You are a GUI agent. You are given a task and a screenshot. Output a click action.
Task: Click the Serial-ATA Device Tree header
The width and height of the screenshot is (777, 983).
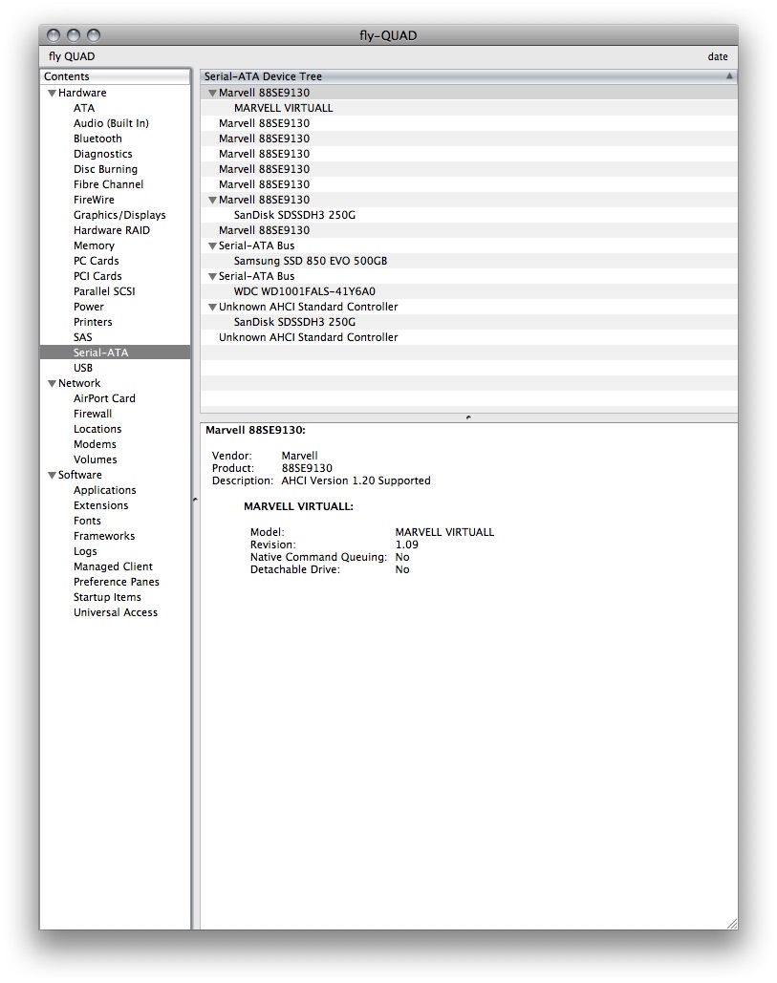pyautogui.click(x=468, y=76)
